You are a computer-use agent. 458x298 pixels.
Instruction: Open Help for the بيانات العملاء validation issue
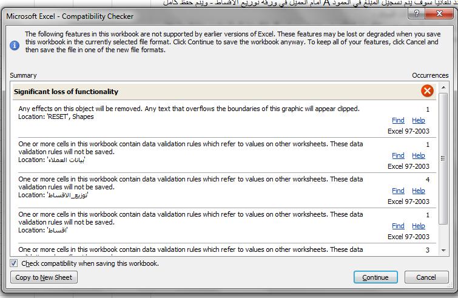pyautogui.click(x=419, y=155)
